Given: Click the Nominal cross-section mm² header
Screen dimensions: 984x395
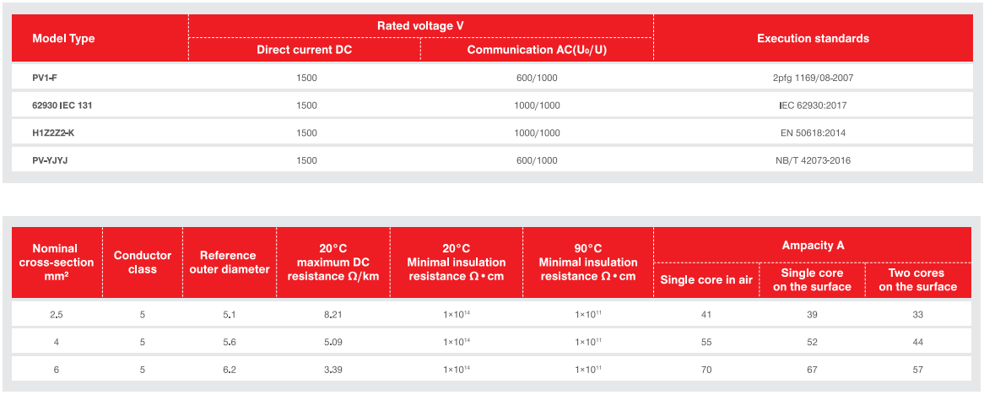Looking at the screenshot, I should (x=56, y=262).
